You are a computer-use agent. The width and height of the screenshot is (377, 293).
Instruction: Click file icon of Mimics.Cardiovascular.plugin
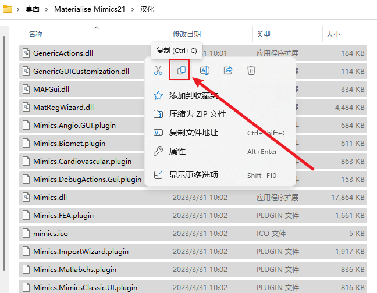click(x=26, y=161)
